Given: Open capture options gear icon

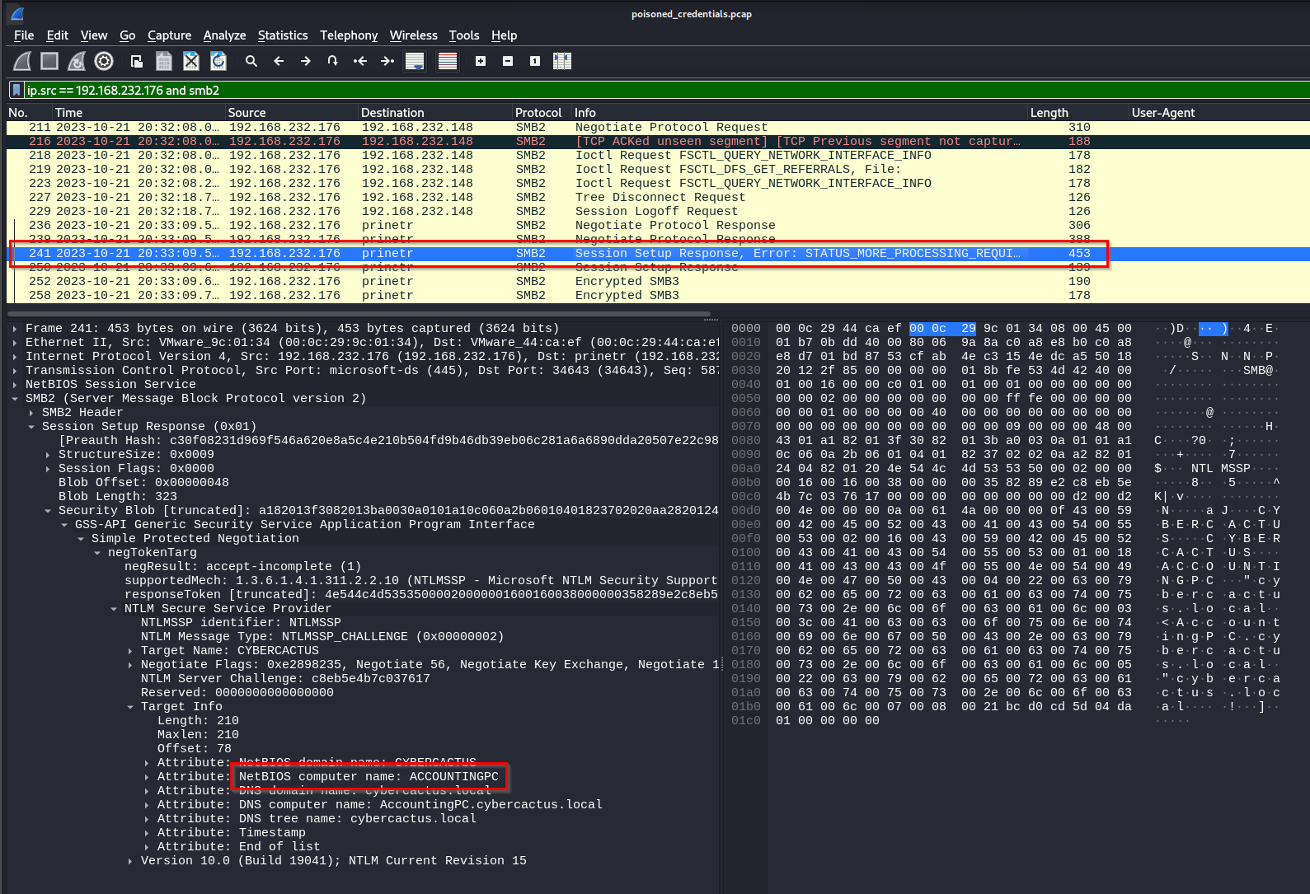Looking at the screenshot, I should pyautogui.click(x=104, y=61).
